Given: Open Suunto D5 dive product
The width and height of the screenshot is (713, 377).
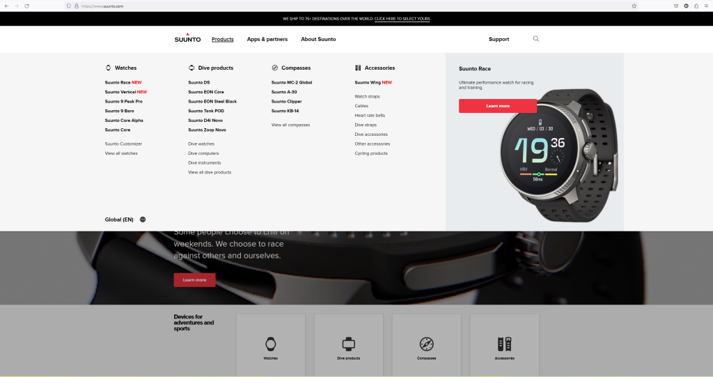Looking at the screenshot, I should 199,82.
